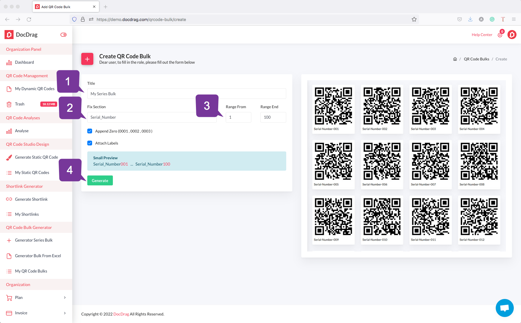Expand the Invoice submenu chevron
The image size is (521, 323).
click(x=65, y=313)
